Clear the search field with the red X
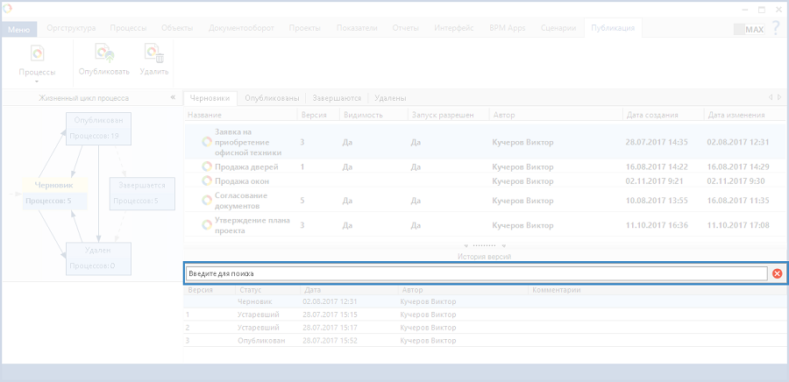Image resolution: width=789 pixels, height=382 pixels. pos(777,274)
